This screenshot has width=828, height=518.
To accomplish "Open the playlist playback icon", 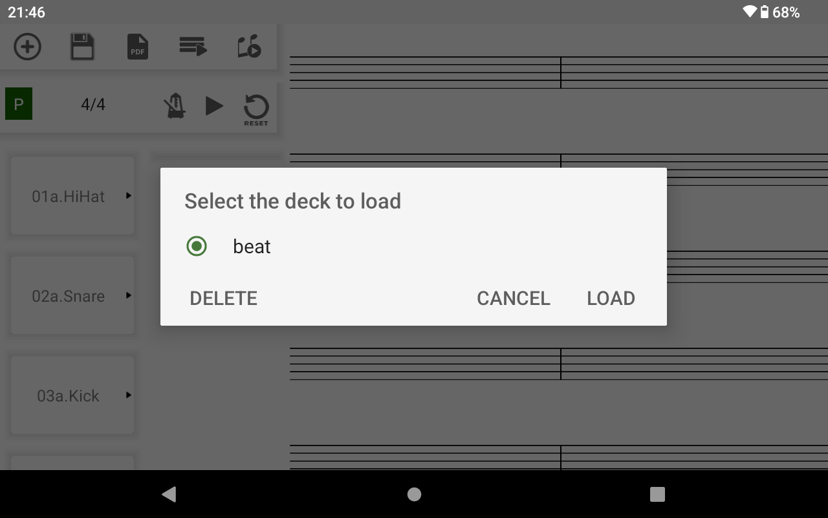I will pyautogui.click(x=193, y=47).
